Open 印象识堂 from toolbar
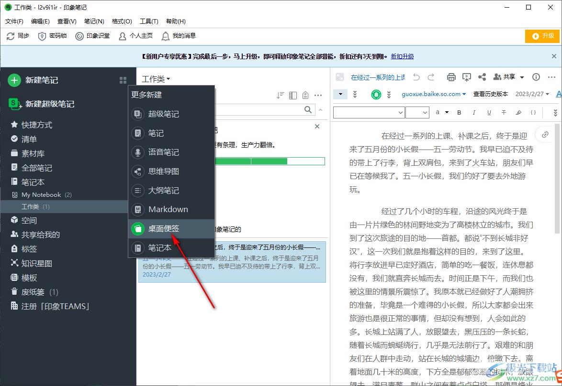The height and width of the screenshot is (386, 562). pyautogui.click(x=92, y=36)
